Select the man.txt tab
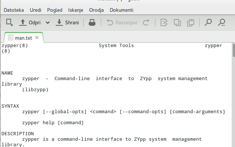The image size is (235, 147). pos(24,38)
